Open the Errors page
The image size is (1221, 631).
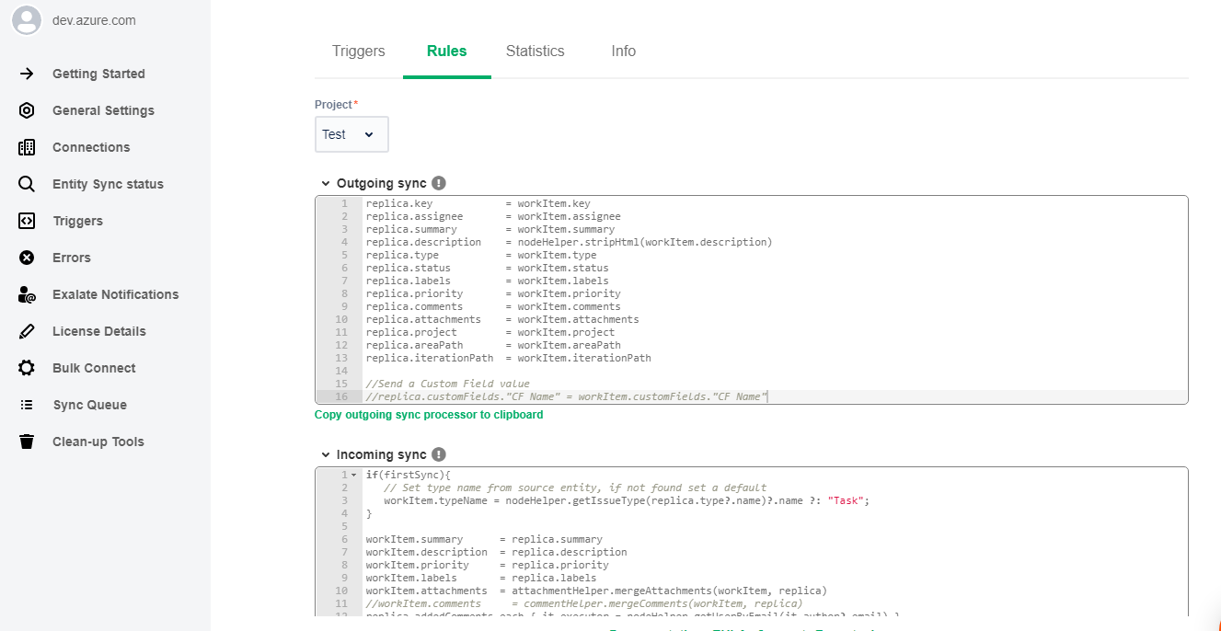72,258
